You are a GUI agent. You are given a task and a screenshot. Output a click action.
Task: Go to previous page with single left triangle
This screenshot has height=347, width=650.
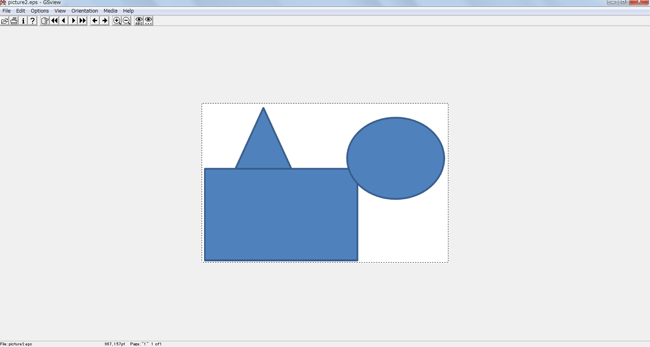[x=63, y=21]
